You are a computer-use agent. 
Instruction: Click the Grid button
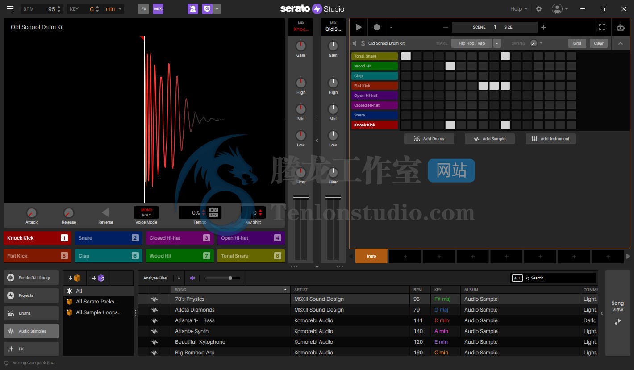click(x=577, y=43)
